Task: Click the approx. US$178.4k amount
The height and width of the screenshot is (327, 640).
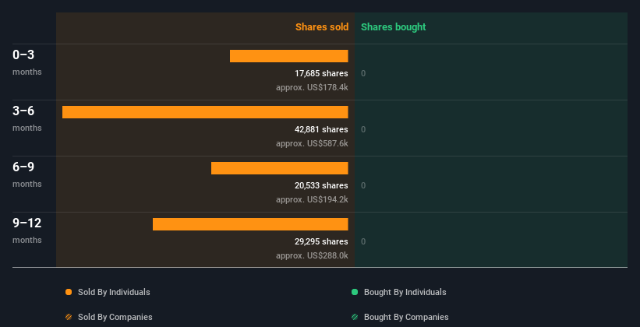Action: point(312,87)
